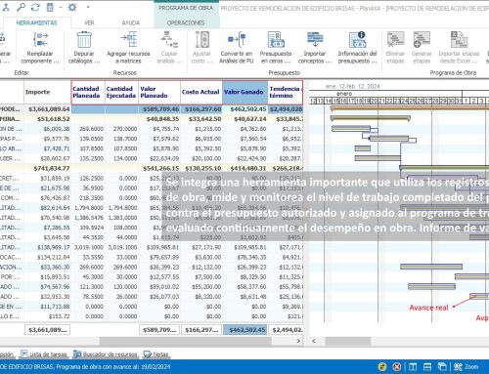This screenshot has height=374, width=489.
Task: Select Cantidad Planeada cell 3,019.1000
Action: pyautogui.click(x=88, y=247)
